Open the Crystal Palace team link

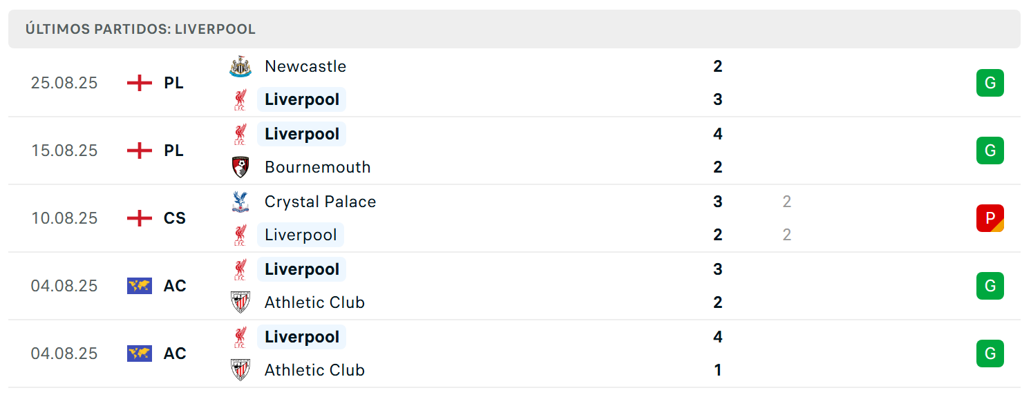tap(321, 202)
